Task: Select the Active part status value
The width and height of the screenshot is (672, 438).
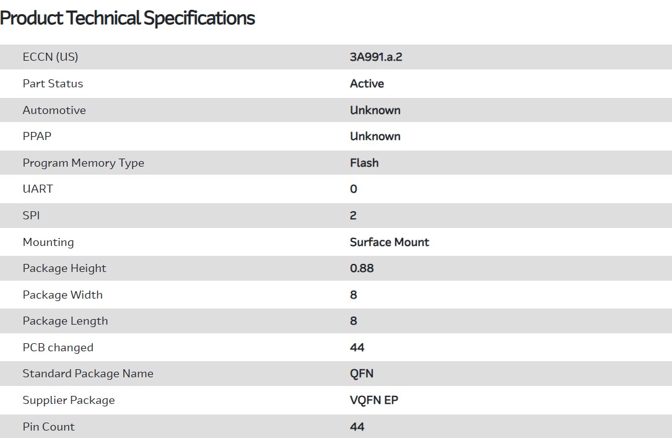Action: tap(367, 84)
